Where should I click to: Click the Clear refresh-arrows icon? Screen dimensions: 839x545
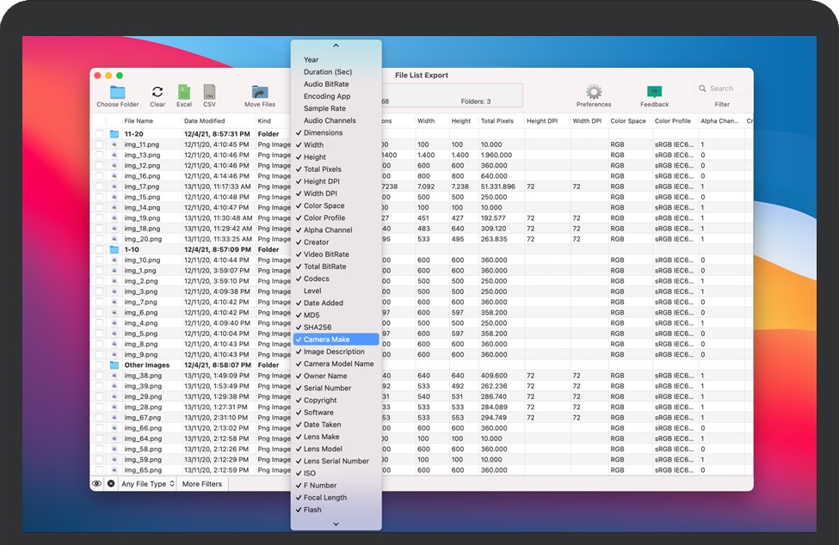coord(157,93)
